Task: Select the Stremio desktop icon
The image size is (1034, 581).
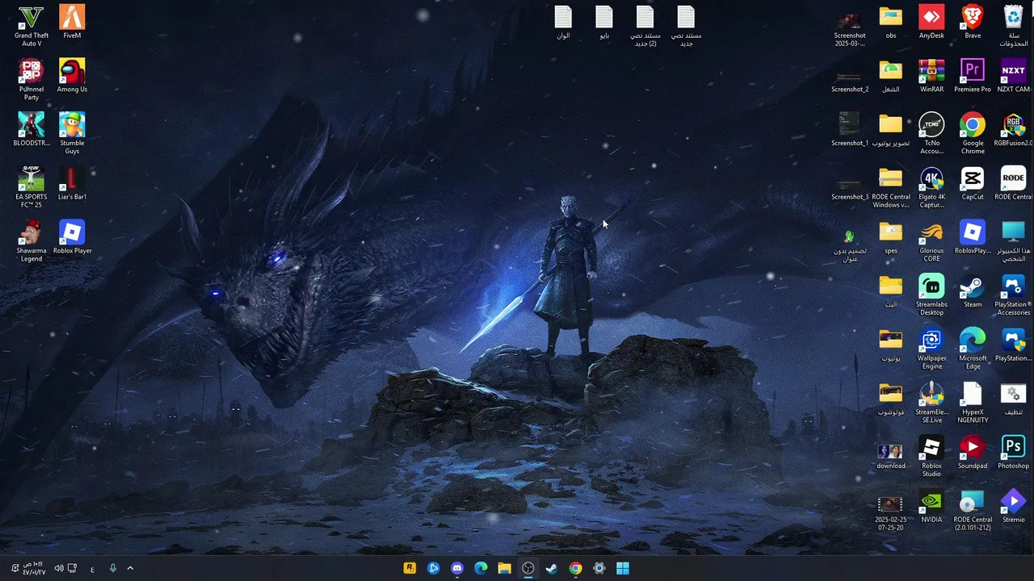Action: point(1013,506)
